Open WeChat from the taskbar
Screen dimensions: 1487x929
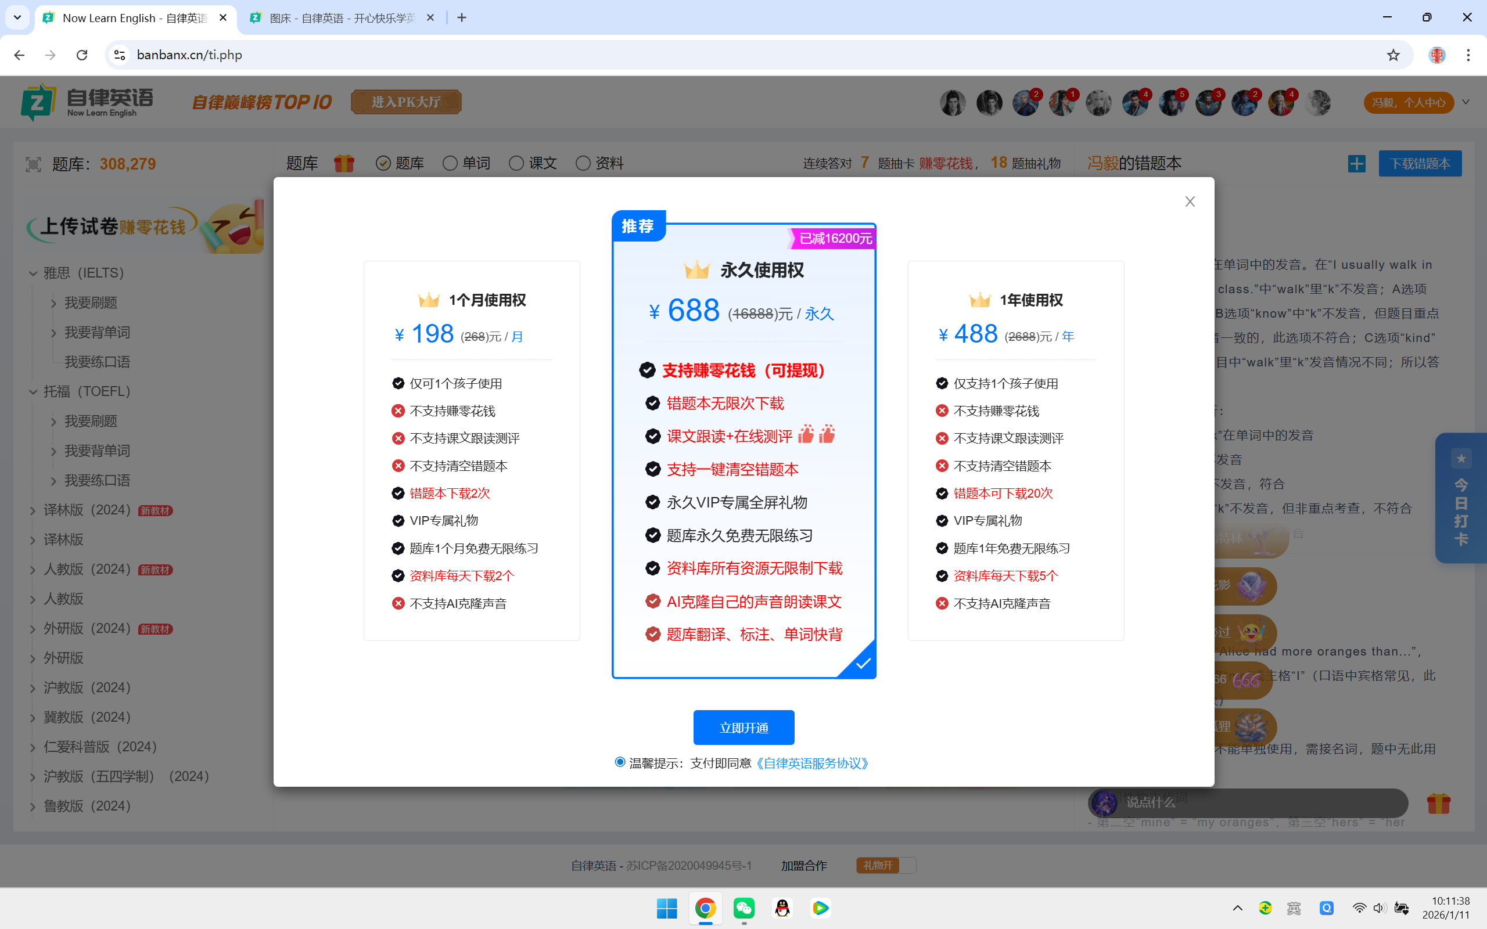click(743, 908)
